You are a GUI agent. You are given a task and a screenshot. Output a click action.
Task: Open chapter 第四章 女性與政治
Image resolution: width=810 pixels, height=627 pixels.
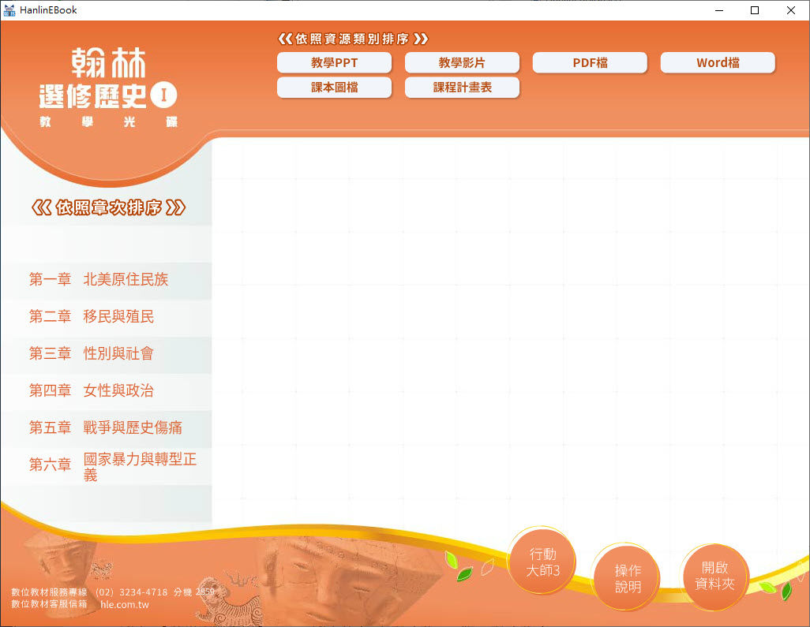point(92,390)
